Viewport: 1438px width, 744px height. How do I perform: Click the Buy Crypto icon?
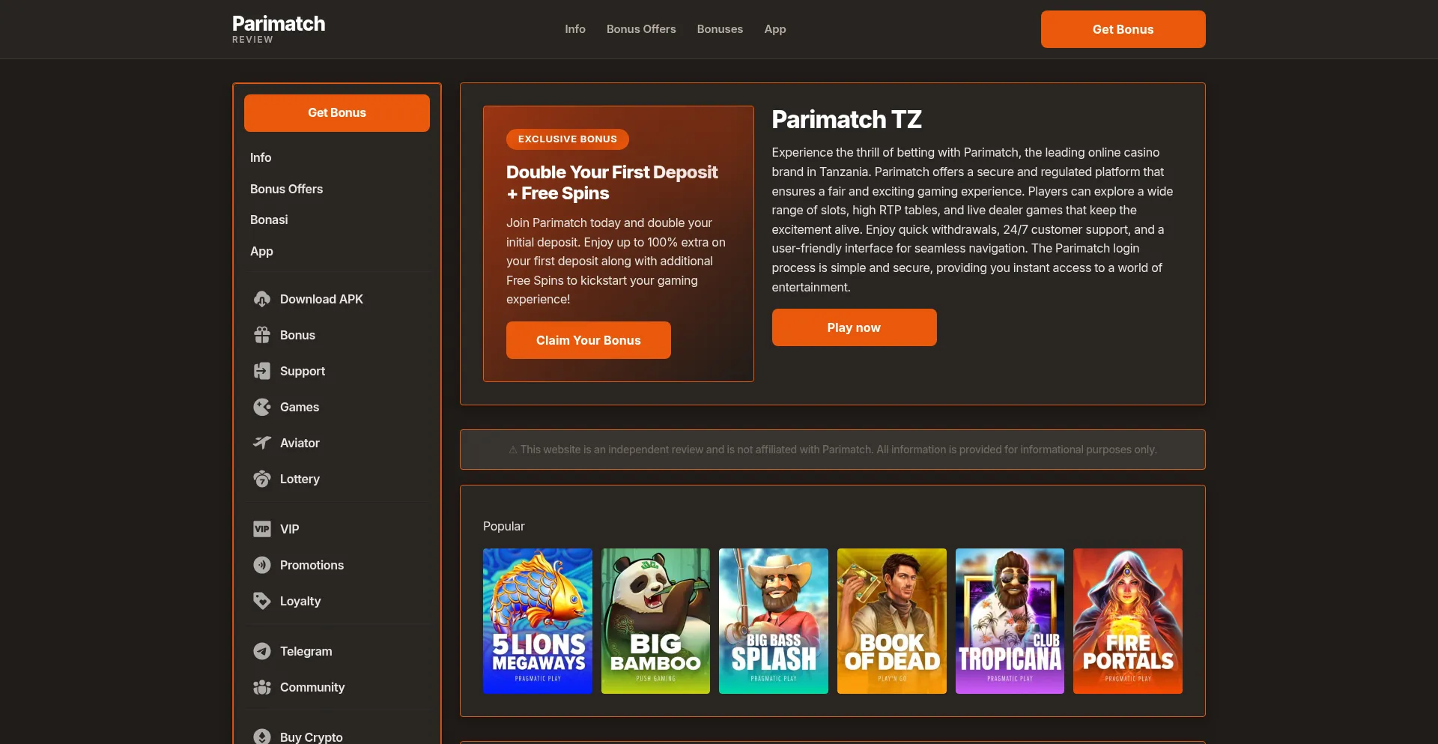[x=261, y=737]
